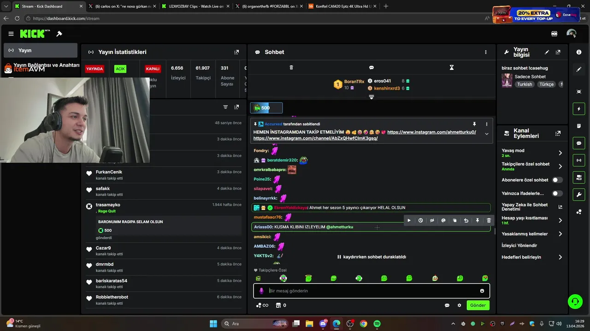Expand the gifter leaderboard arrow
The image size is (590, 331).
tap(372, 97)
